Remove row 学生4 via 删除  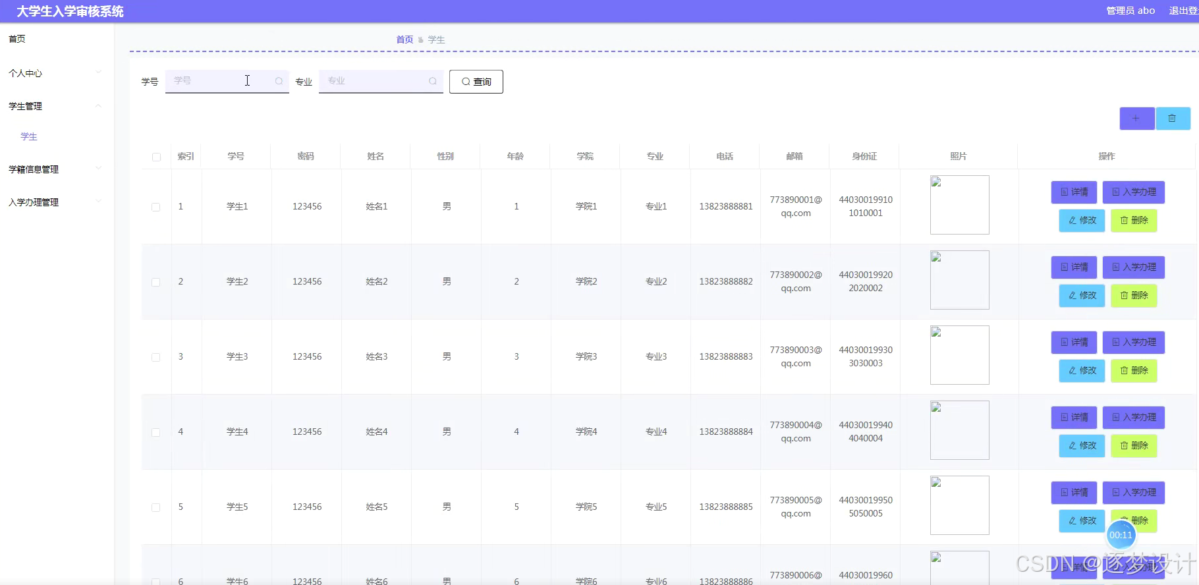(x=1134, y=446)
